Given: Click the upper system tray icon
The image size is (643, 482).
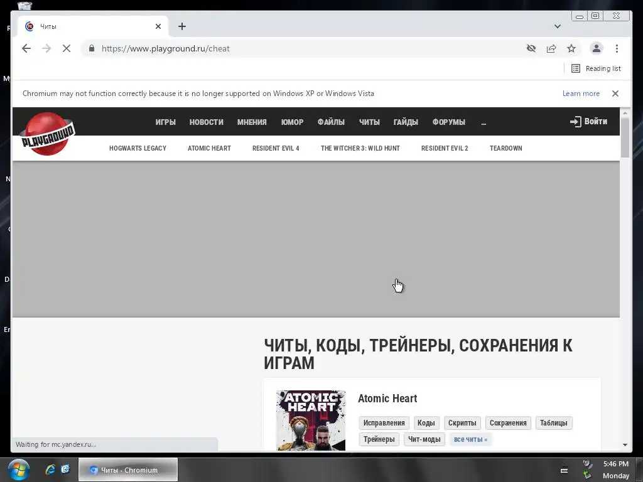Looking at the screenshot, I should pyautogui.click(x=588, y=464).
